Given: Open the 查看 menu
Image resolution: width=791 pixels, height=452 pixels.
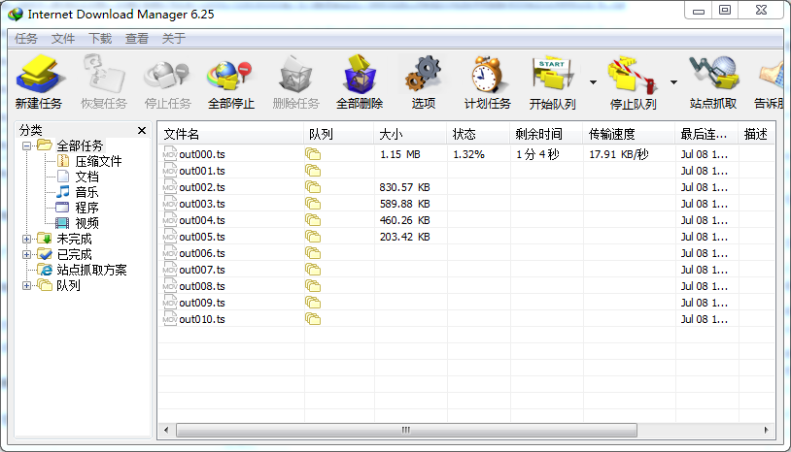Looking at the screenshot, I should point(137,38).
